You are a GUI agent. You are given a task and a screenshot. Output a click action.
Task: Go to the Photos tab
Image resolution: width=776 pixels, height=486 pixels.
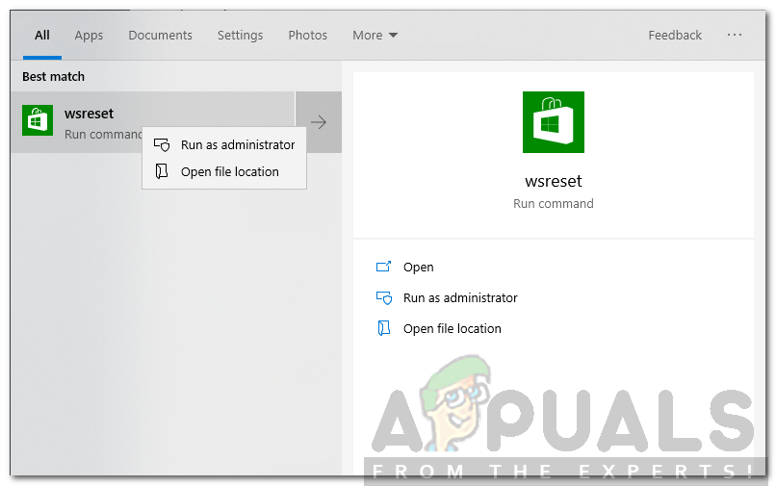click(x=308, y=36)
